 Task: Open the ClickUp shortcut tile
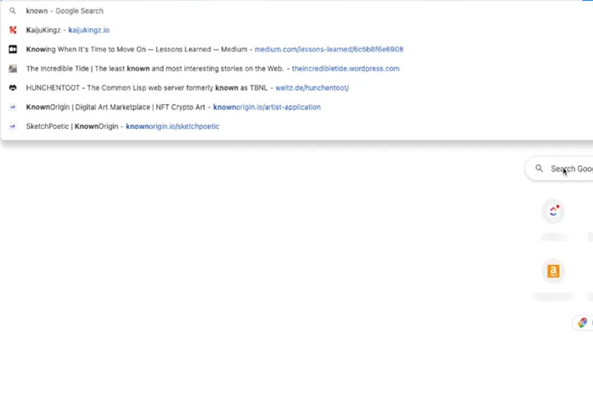click(553, 211)
